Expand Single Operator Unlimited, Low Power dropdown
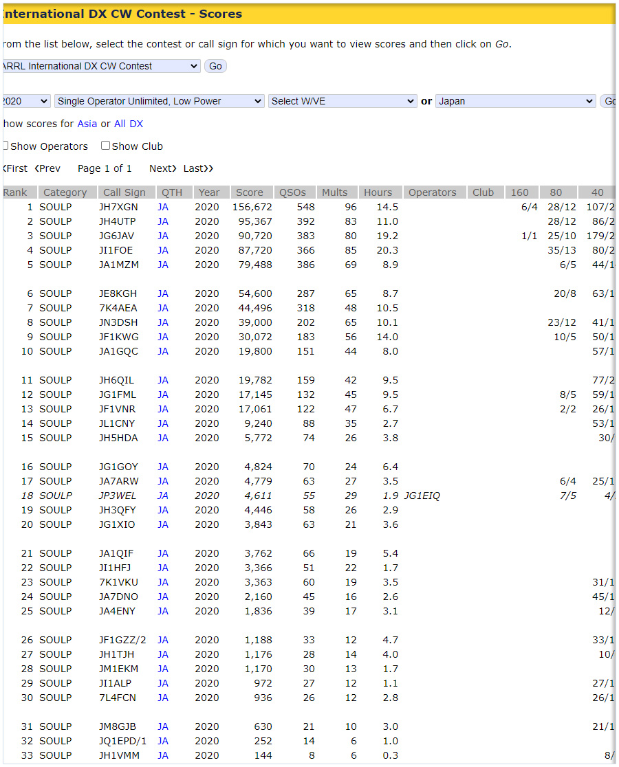The image size is (619, 767). [159, 101]
